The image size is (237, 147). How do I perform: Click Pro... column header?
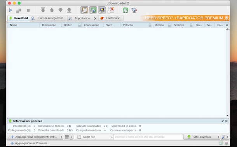click(199, 25)
